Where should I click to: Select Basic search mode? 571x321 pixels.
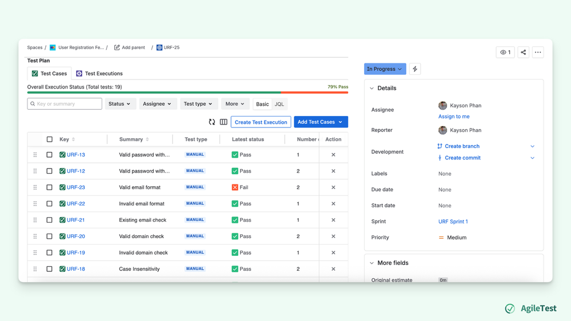click(262, 104)
